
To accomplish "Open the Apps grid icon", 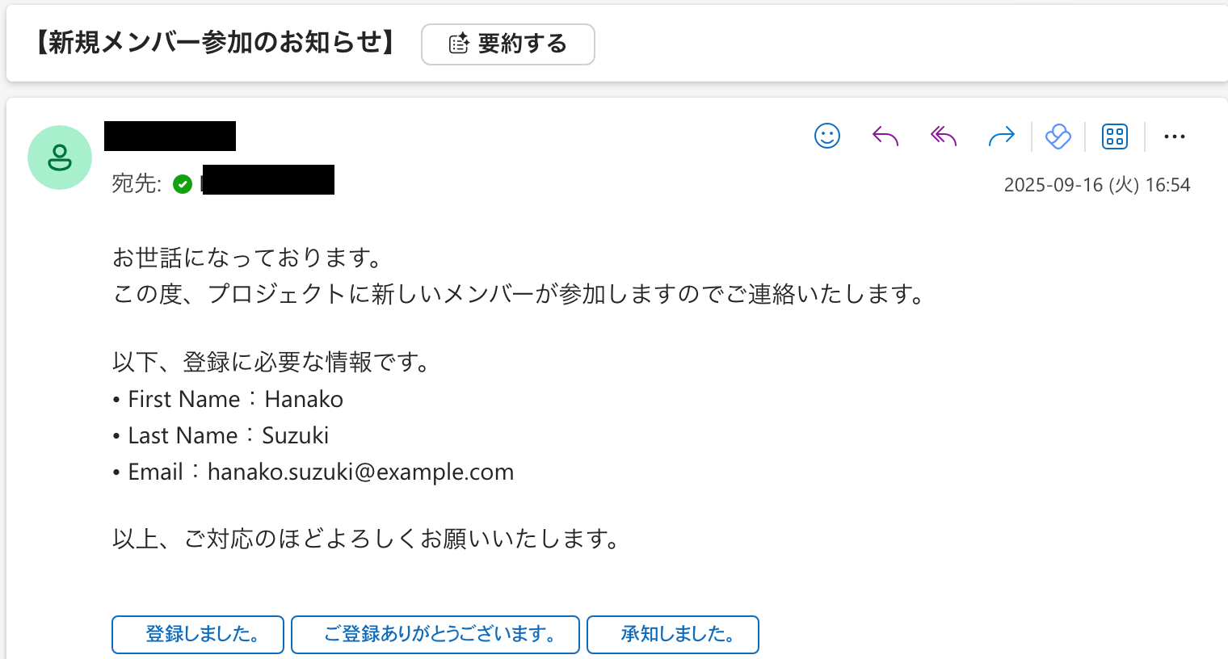I will (1115, 136).
